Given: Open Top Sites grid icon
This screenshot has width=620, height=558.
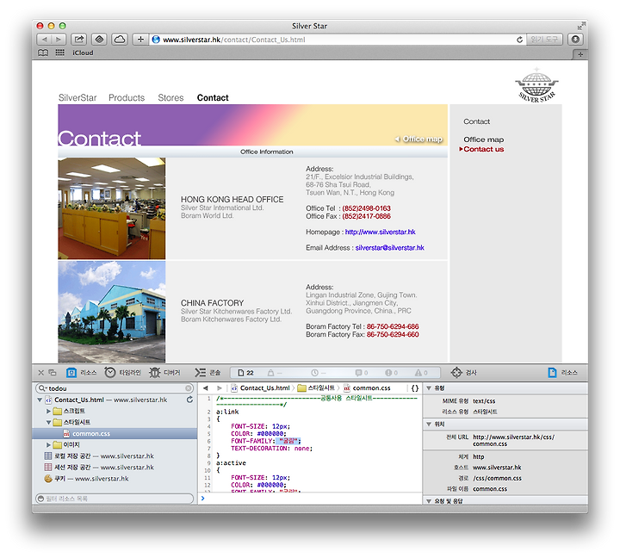Looking at the screenshot, I should 59,53.
